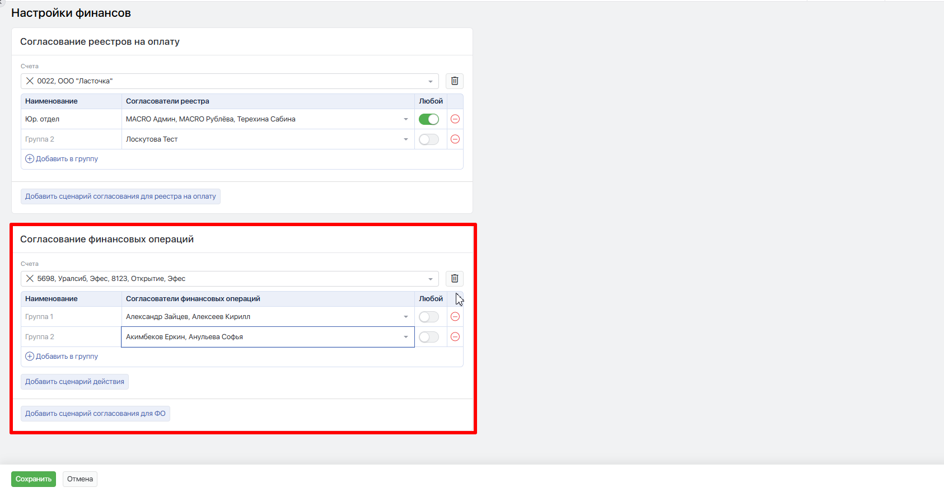Click Сохранить to save settings

coord(34,479)
